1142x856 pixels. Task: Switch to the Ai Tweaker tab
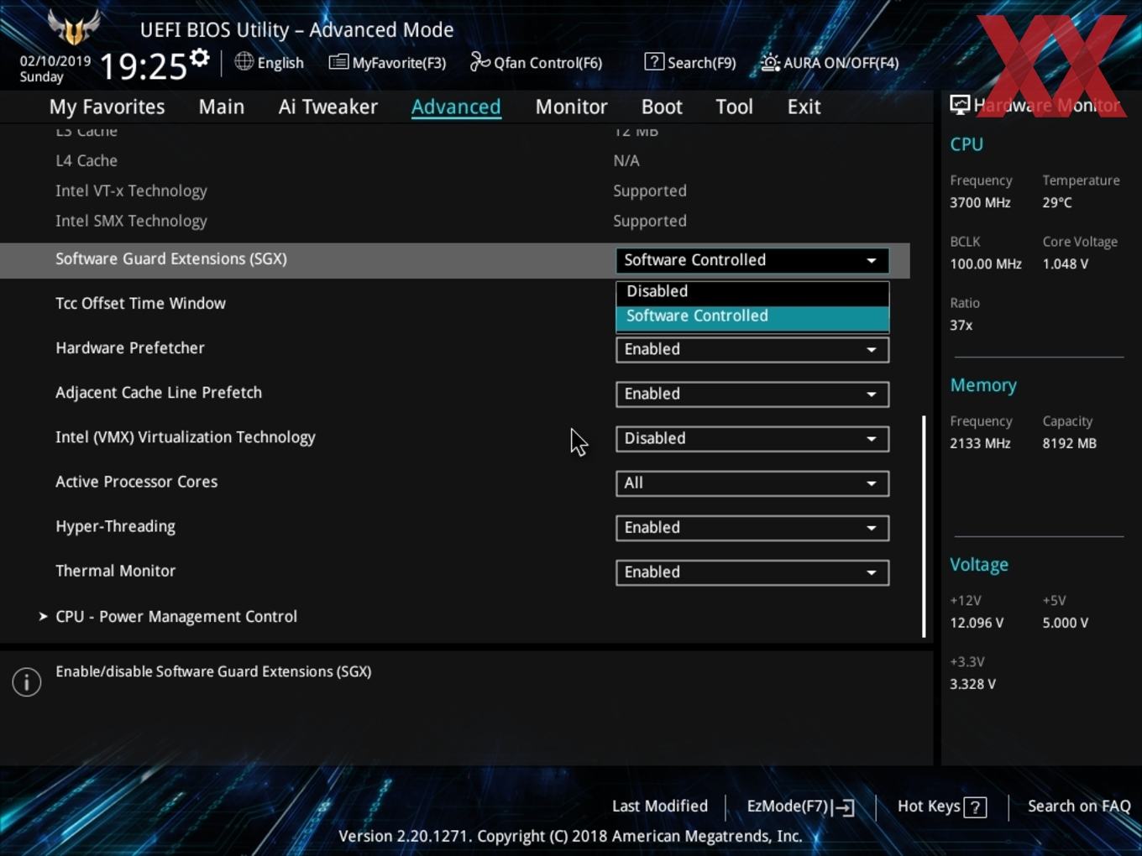[328, 107]
